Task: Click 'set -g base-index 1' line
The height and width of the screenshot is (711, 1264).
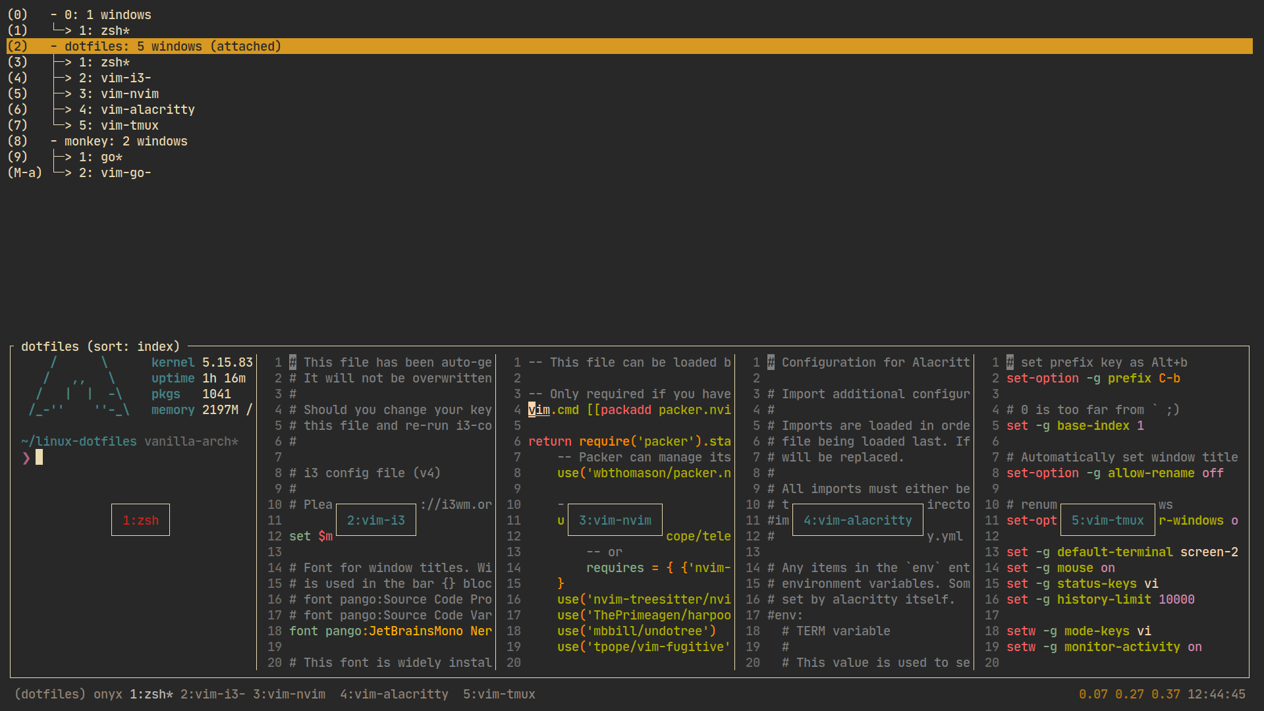Action: (x=1076, y=425)
